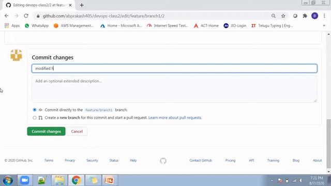Click the scrollbar down arrow
The height and width of the screenshot is (186, 331).
328,172
